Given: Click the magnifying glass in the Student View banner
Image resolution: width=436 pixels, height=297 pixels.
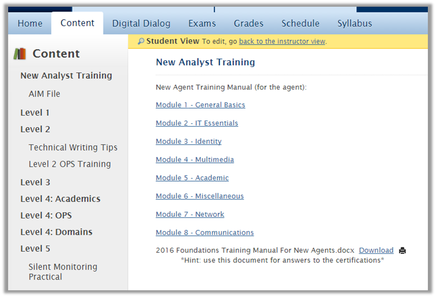Looking at the screenshot, I should click(x=140, y=41).
